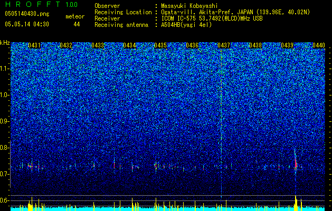The width and height of the screenshot is (332, 211).
Task: Click the kHz axis unit label
Action: [5, 43]
